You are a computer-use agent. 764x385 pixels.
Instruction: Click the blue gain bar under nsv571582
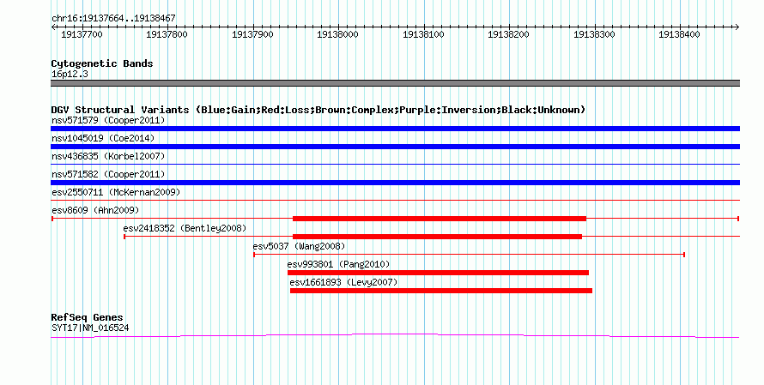[395, 183]
